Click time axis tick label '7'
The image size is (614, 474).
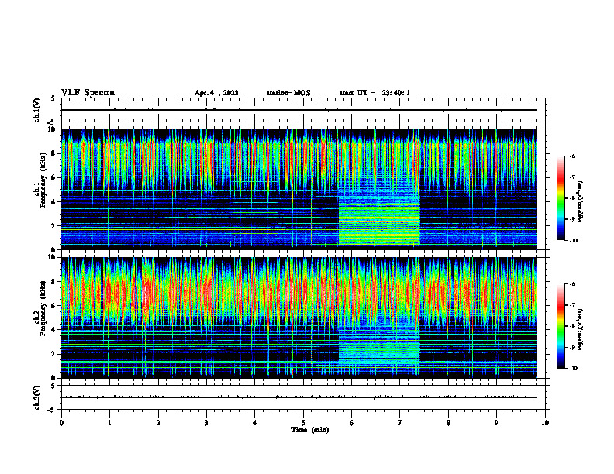tap(400, 423)
